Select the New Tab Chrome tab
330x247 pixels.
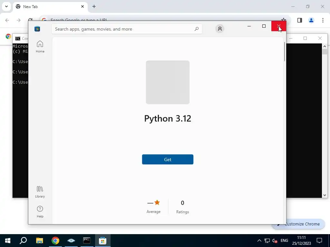pos(50,6)
